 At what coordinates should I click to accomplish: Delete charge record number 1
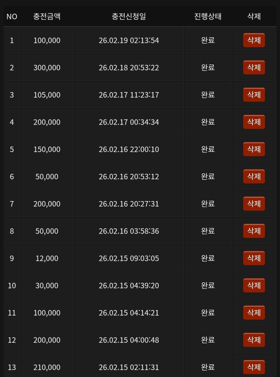point(254,40)
